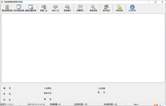Click the 联系方式 label

(48, 93)
